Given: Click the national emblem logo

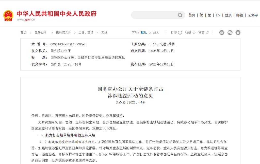Looking at the screenshot, I should point(8,15).
